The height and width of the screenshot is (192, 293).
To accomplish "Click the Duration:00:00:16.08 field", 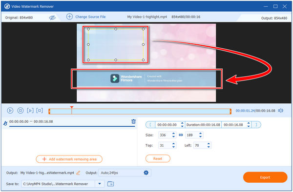I will click(203, 125).
